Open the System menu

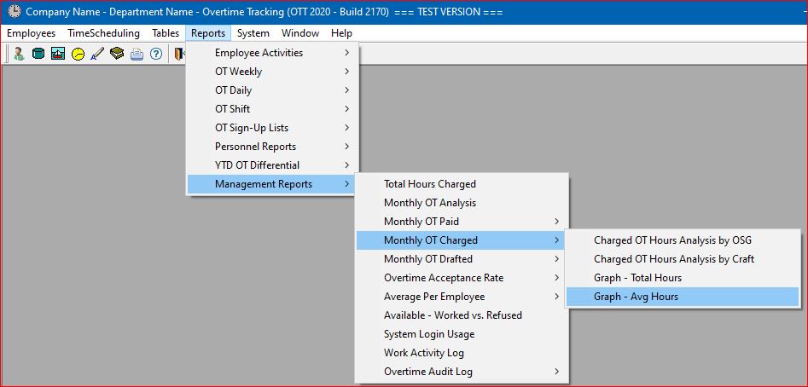point(253,33)
